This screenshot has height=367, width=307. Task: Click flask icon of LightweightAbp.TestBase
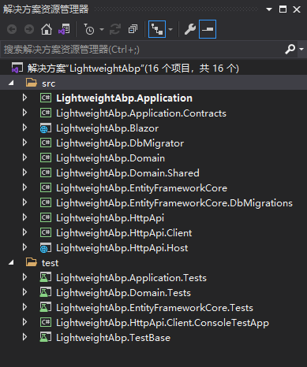pos(46,337)
